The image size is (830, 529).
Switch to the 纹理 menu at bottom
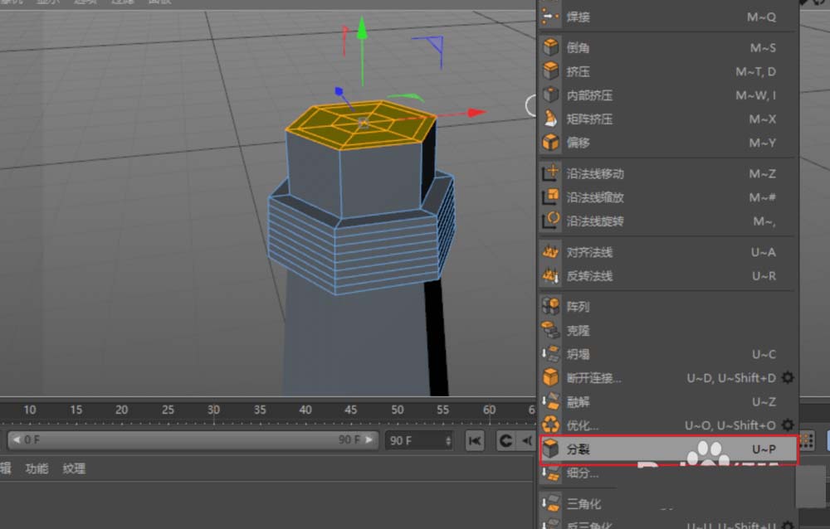click(73, 468)
